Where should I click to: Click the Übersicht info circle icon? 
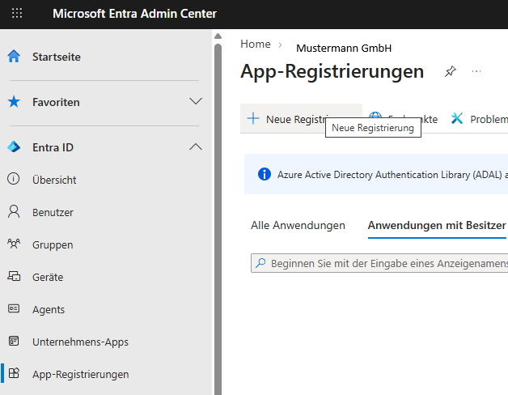14,179
